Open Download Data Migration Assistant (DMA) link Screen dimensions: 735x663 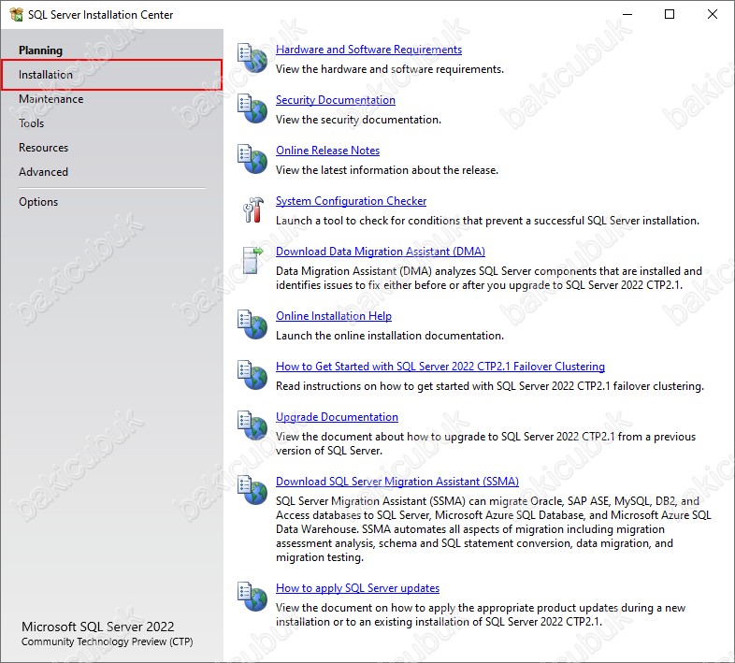(381, 252)
